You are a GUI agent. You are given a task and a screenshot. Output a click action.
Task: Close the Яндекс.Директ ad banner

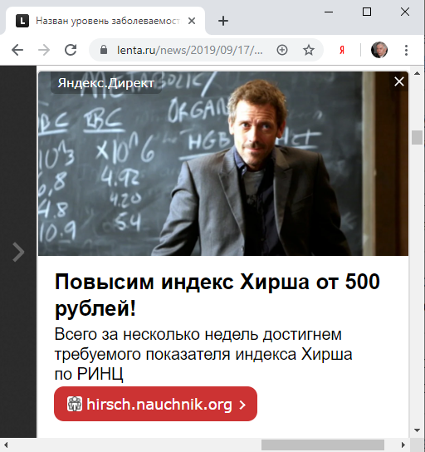pyautogui.click(x=399, y=81)
